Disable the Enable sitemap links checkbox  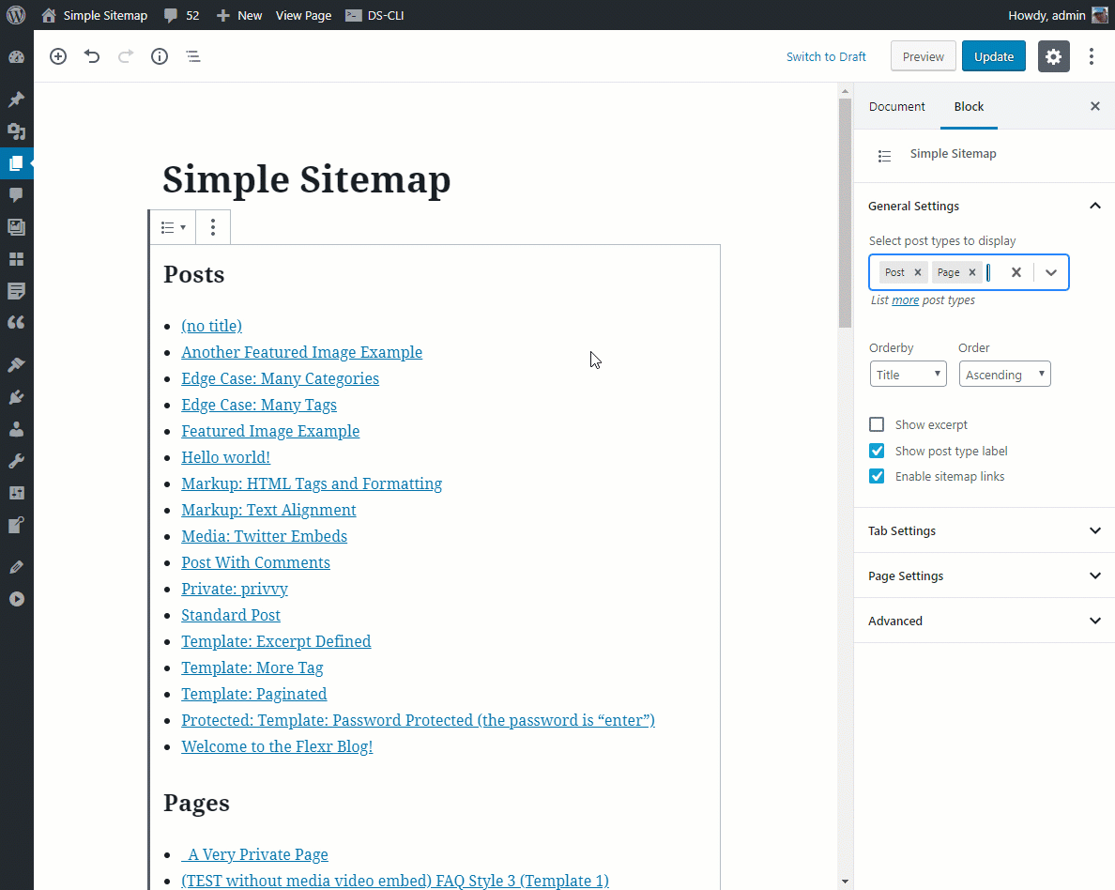click(x=877, y=476)
